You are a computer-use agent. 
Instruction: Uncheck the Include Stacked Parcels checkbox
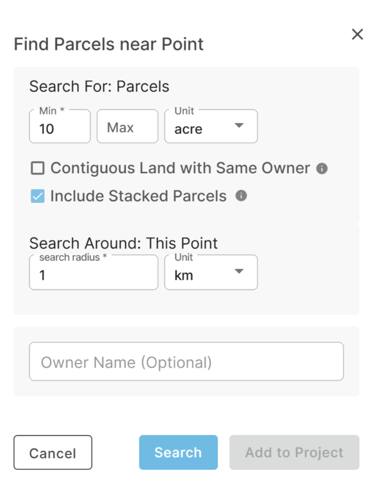click(x=38, y=196)
